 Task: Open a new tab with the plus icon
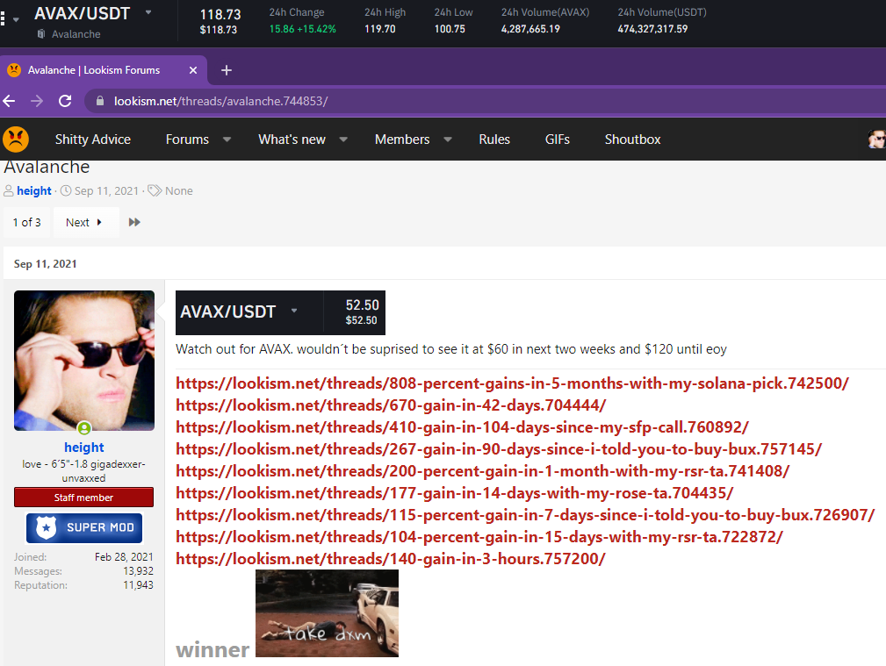pos(227,70)
